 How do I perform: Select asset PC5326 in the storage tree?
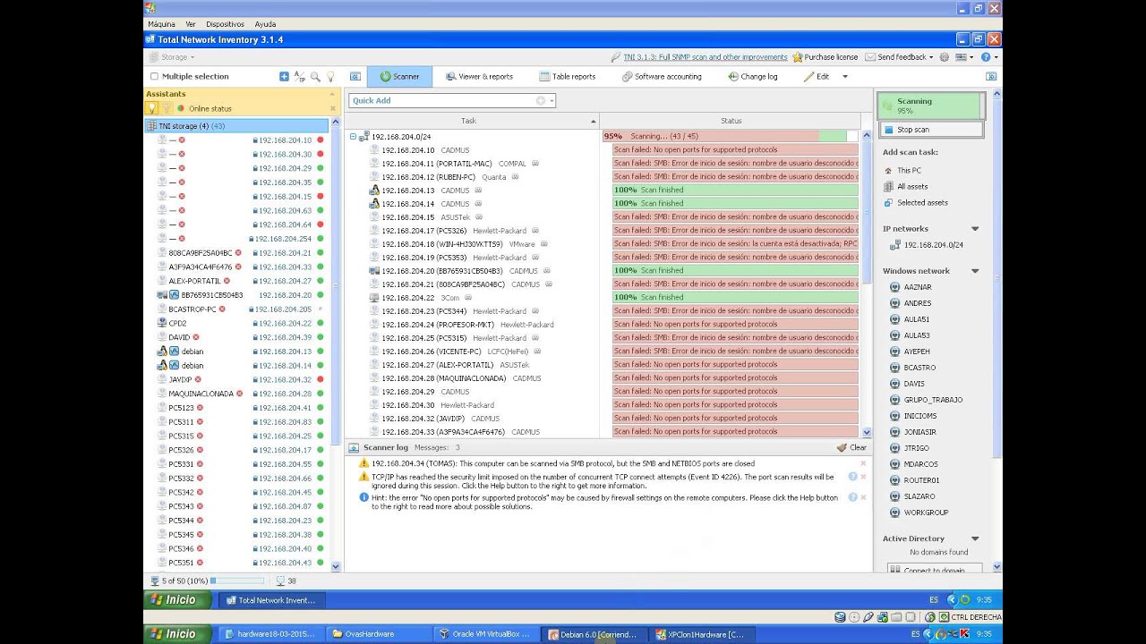click(181, 450)
